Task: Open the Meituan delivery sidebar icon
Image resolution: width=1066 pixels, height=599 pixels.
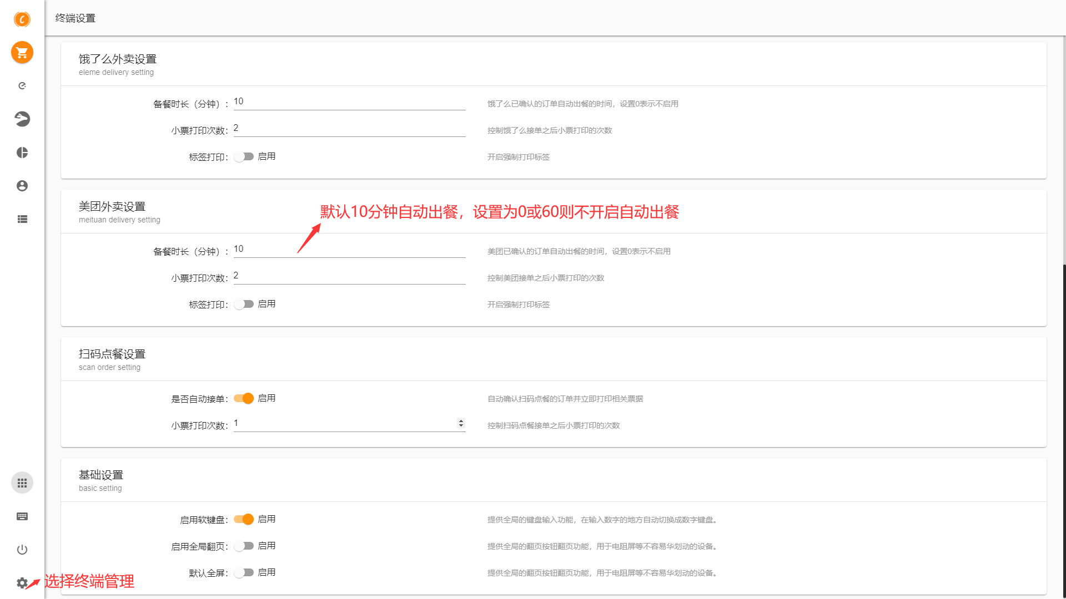Action: (x=22, y=119)
